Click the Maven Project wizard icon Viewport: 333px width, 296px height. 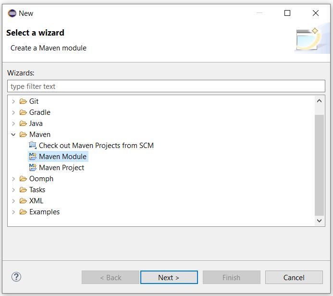[33, 168]
